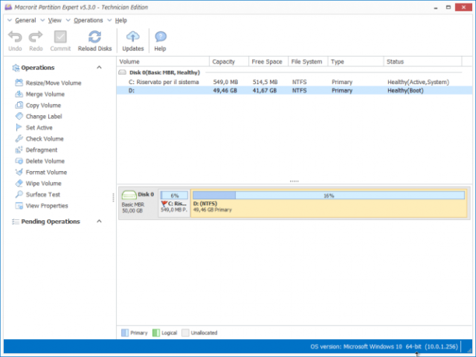Select C: partition block in disk map
Image resolution: width=476 pixels, height=357 pixels.
pos(174,203)
